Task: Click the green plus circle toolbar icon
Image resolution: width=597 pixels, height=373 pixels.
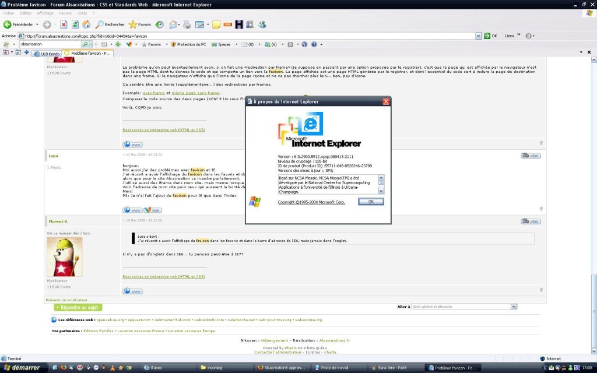Action: tap(118, 44)
